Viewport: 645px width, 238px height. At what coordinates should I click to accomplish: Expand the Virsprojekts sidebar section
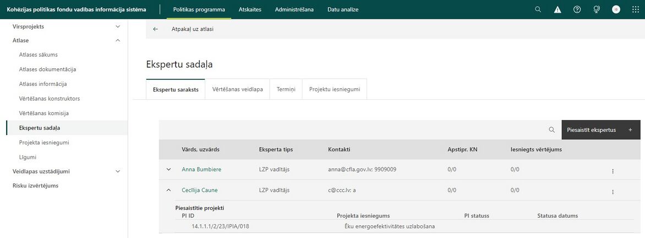(x=118, y=26)
